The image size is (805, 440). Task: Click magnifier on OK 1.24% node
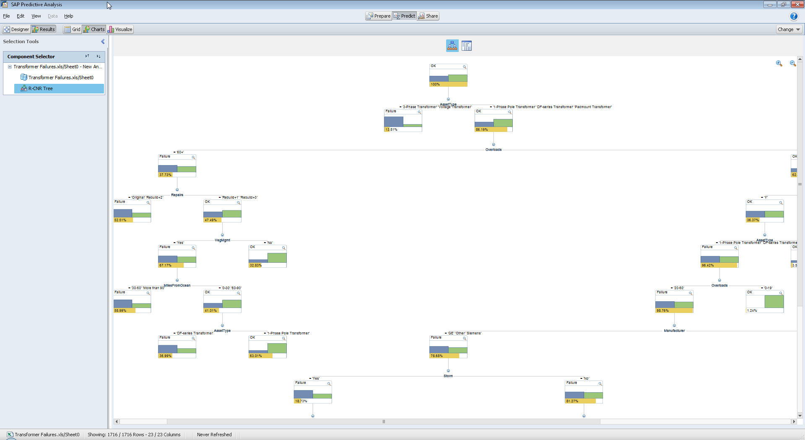click(781, 293)
